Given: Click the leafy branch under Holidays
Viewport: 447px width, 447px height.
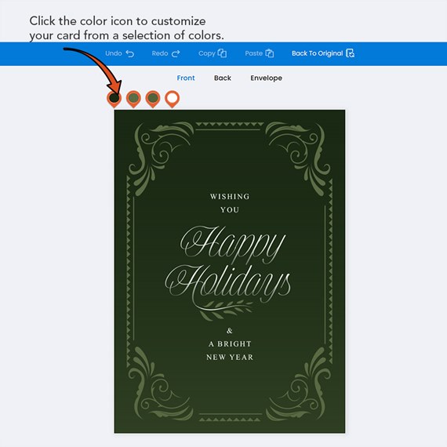Looking at the screenshot, I should (227, 309).
